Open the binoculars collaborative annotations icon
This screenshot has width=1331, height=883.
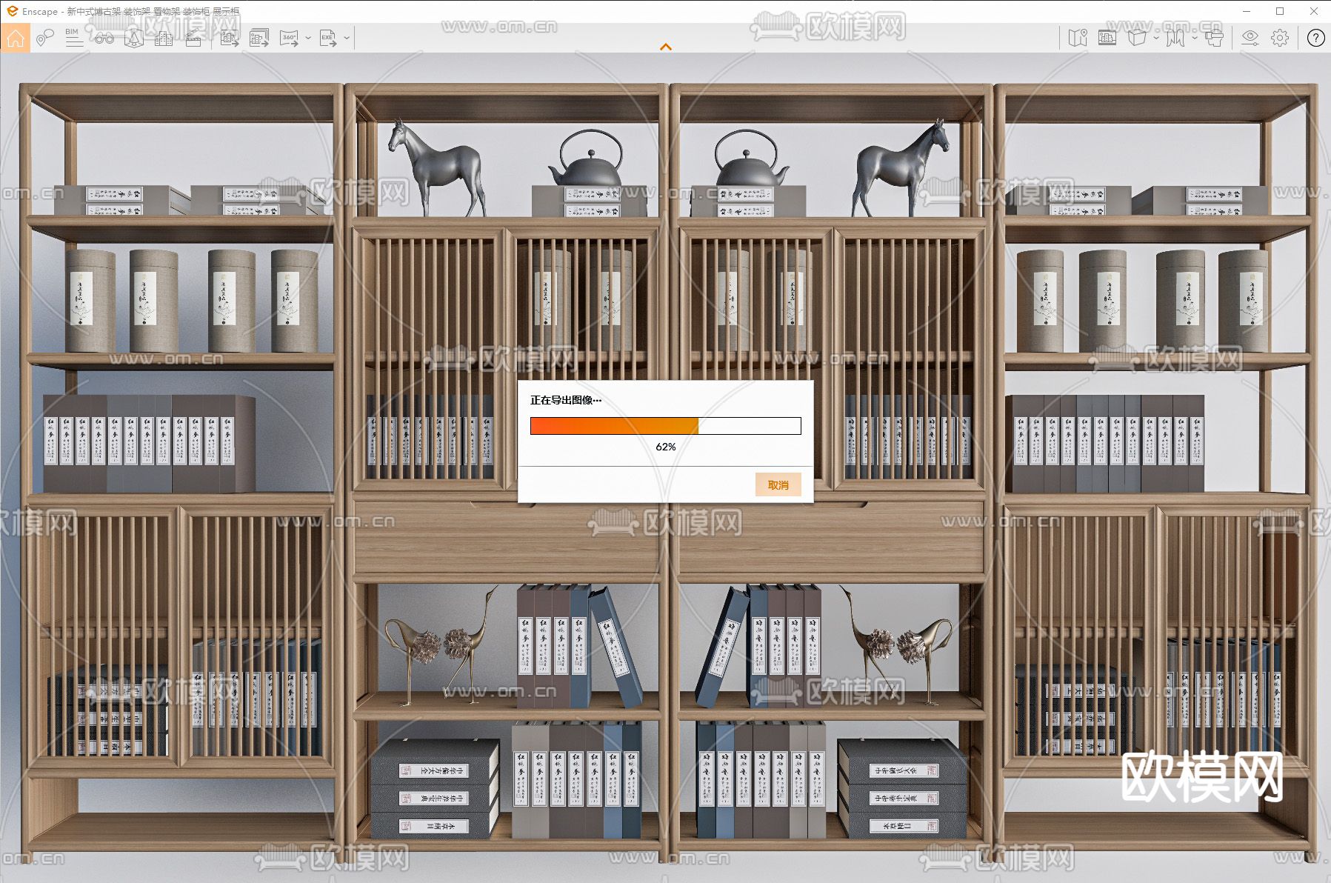coord(104,38)
